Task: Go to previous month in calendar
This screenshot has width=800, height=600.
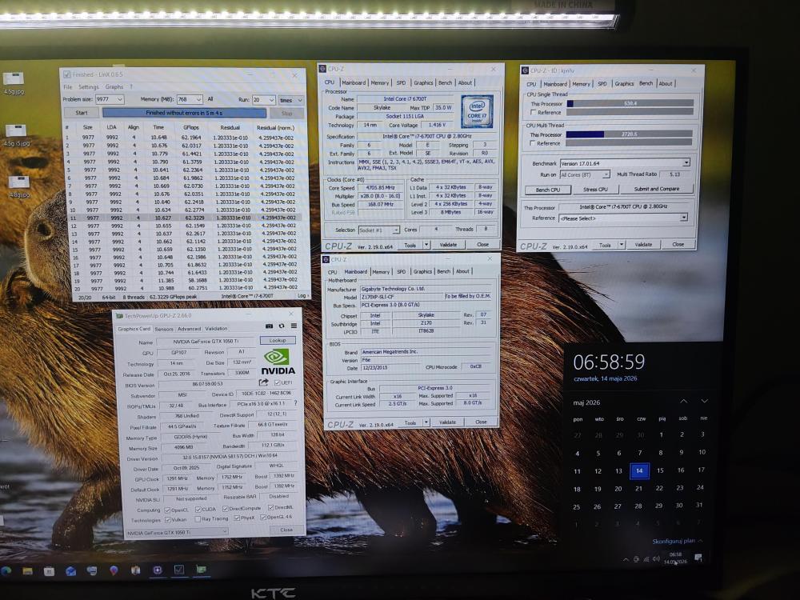Action: [683, 402]
